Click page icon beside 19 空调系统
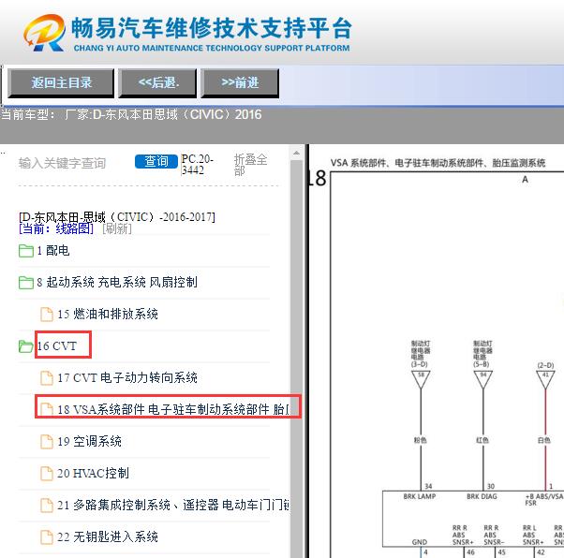The height and width of the screenshot is (558, 564). coord(47,442)
